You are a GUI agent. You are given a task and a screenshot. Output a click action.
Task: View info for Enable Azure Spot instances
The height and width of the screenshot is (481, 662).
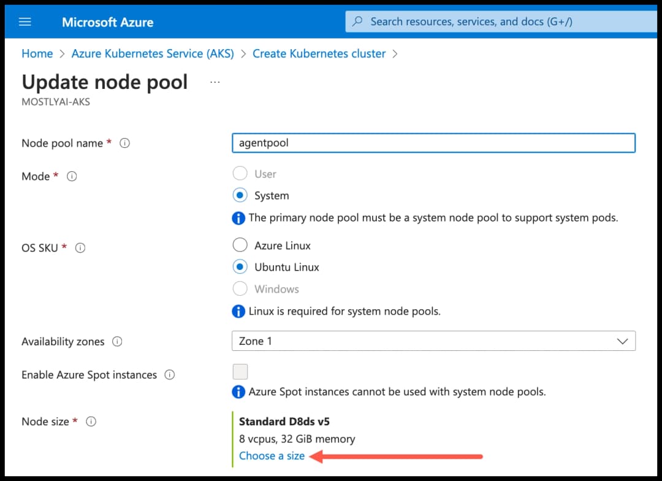point(169,374)
